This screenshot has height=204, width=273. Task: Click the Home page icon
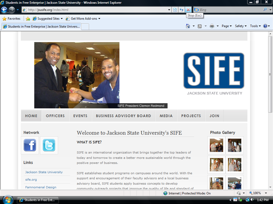[188, 26]
